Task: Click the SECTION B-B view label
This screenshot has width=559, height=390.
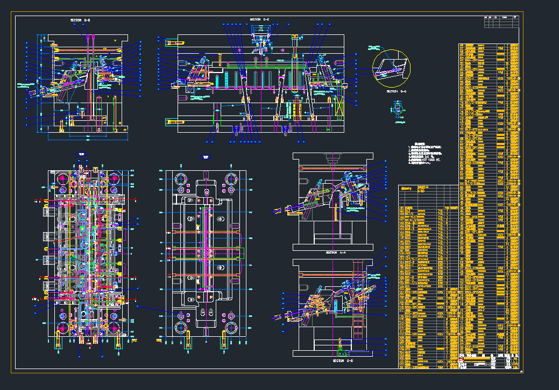Action: click(x=80, y=20)
